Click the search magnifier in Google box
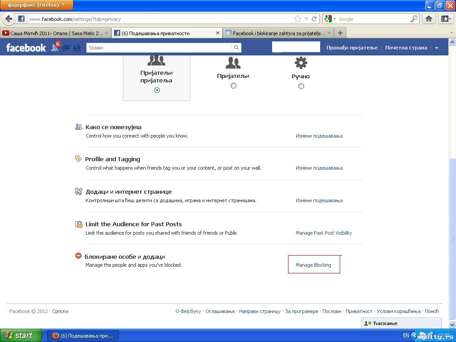456x342 pixels. (x=414, y=19)
